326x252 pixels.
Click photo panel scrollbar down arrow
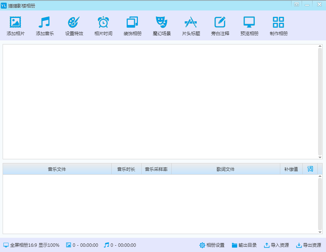[320, 157]
